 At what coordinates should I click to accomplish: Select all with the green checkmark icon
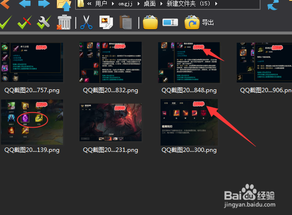click(6, 22)
